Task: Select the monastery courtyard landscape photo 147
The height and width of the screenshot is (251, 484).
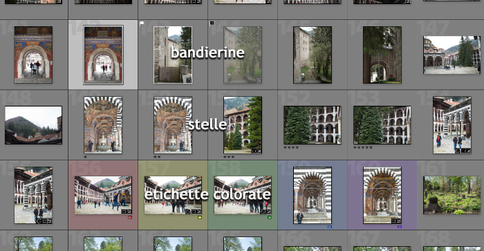Action: pos(452,55)
